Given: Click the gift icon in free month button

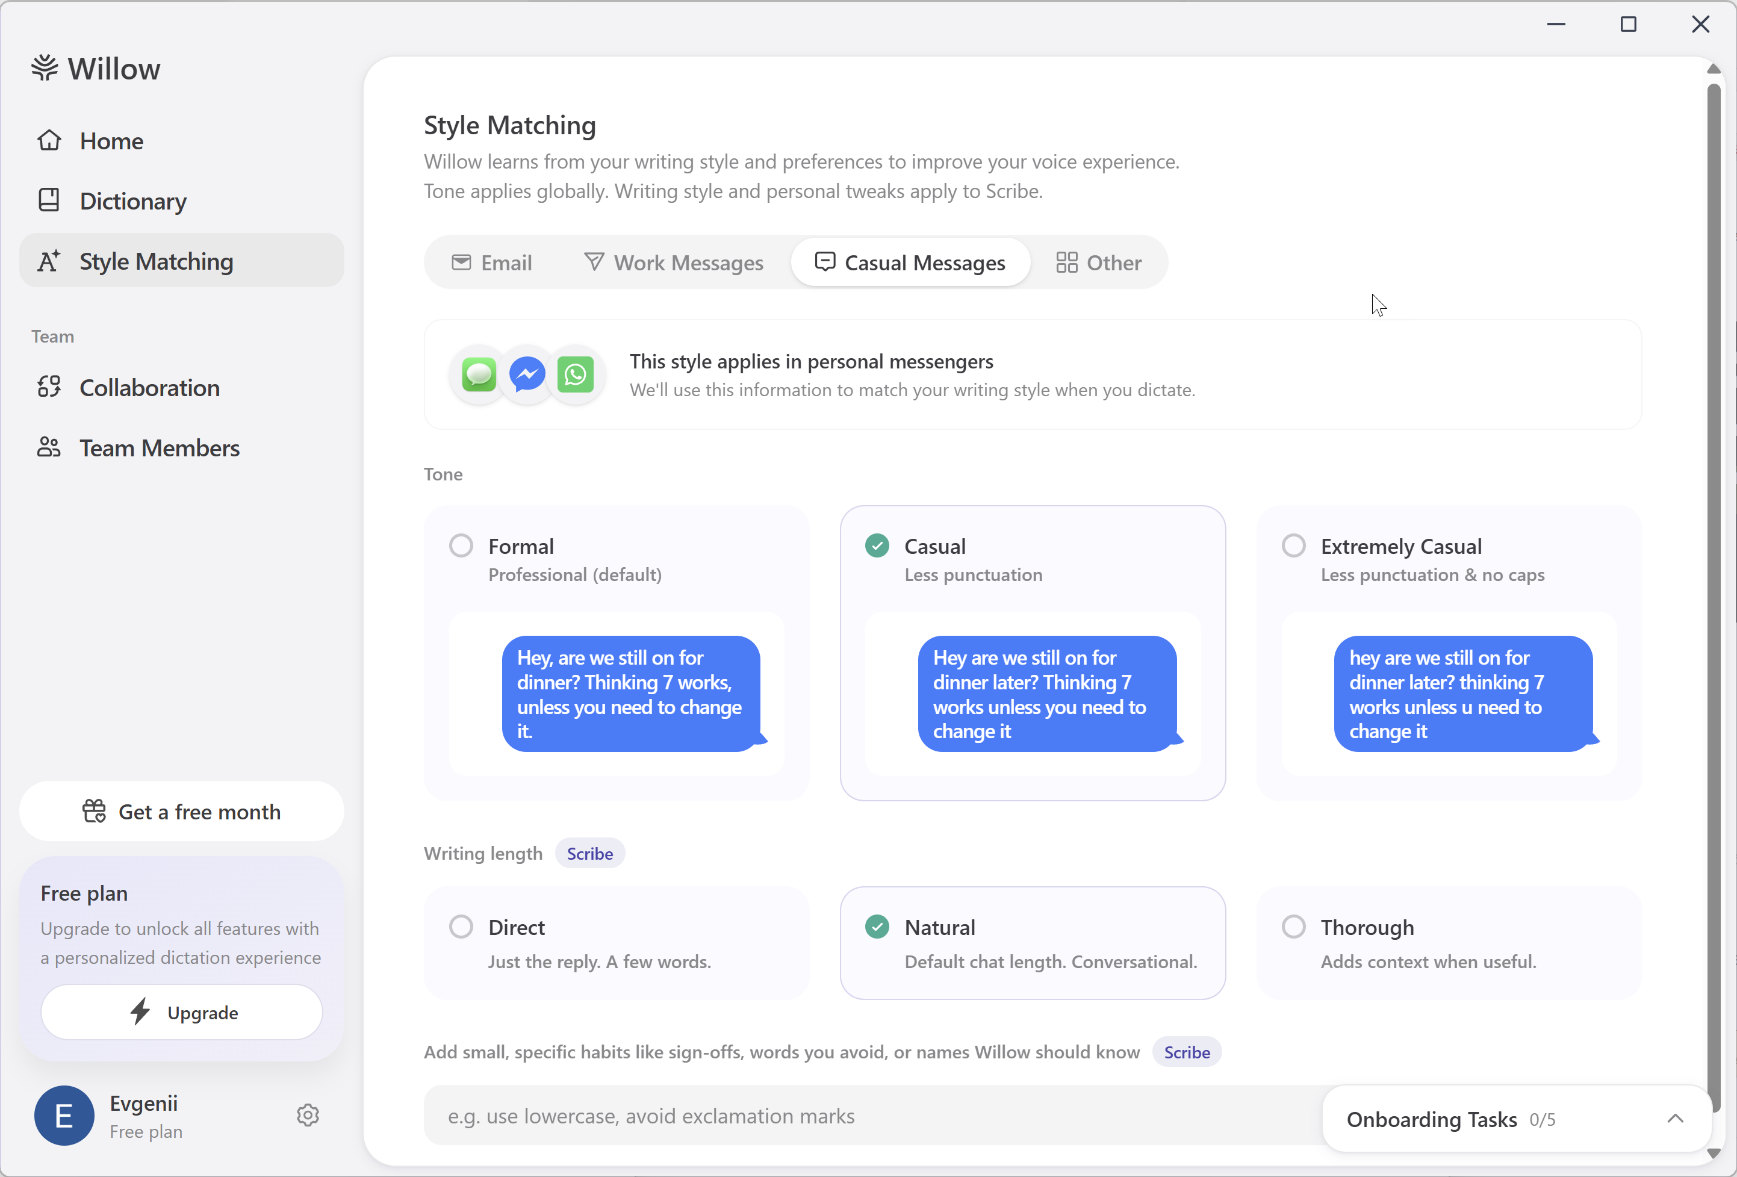Looking at the screenshot, I should (x=94, y=811).
